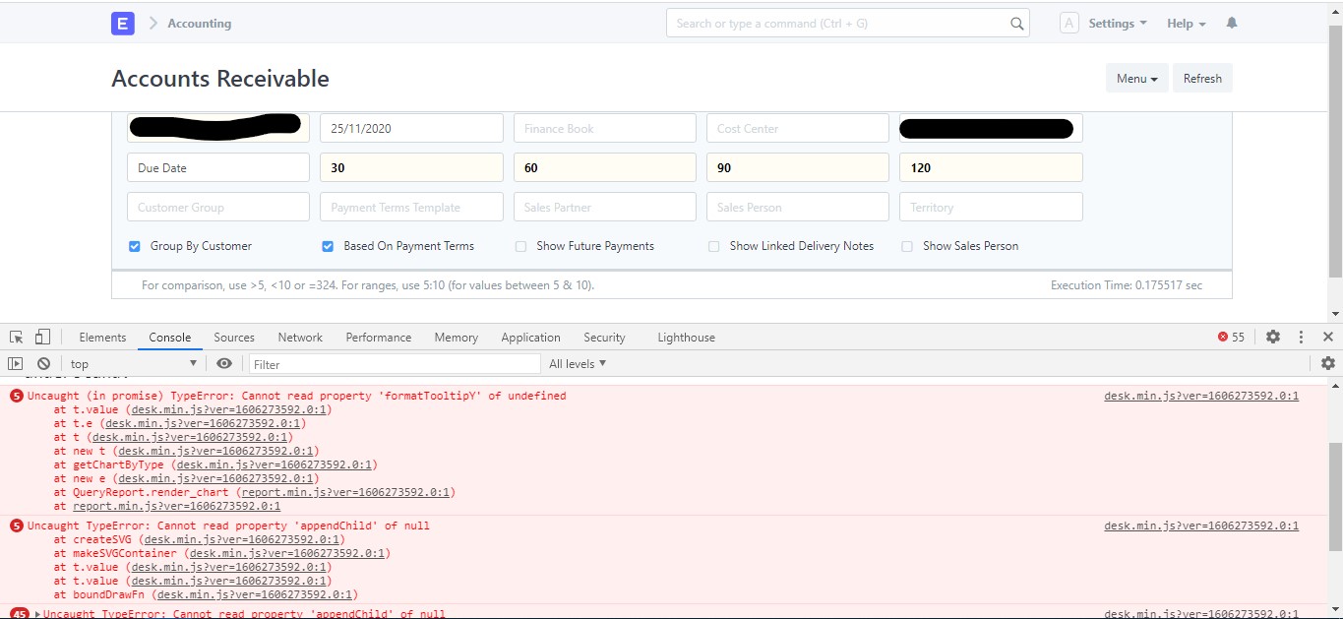Uncheck the Group By Customer checkbox
Image resolution: width=1343 pixels, height=619 pixels.
[x=134, y=246]
